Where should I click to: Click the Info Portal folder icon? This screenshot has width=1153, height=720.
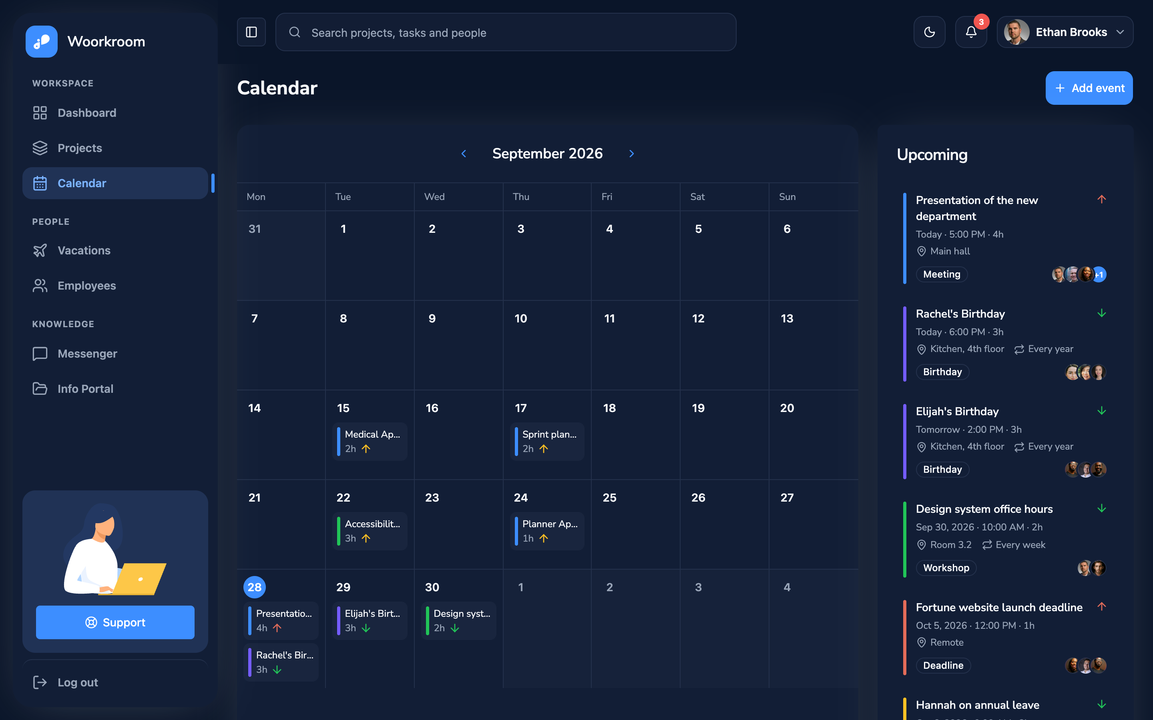[x=40, y=389]
